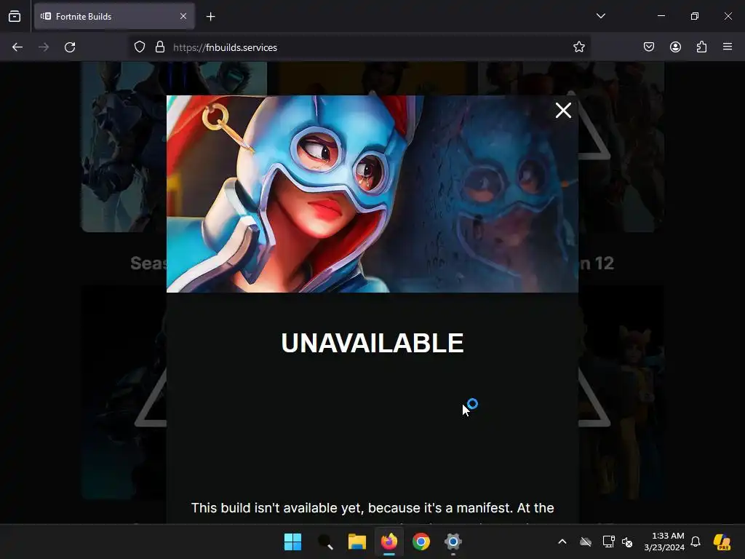The image size is (745, 559).
Task: View site security padlock details
Action: point(160,47)
